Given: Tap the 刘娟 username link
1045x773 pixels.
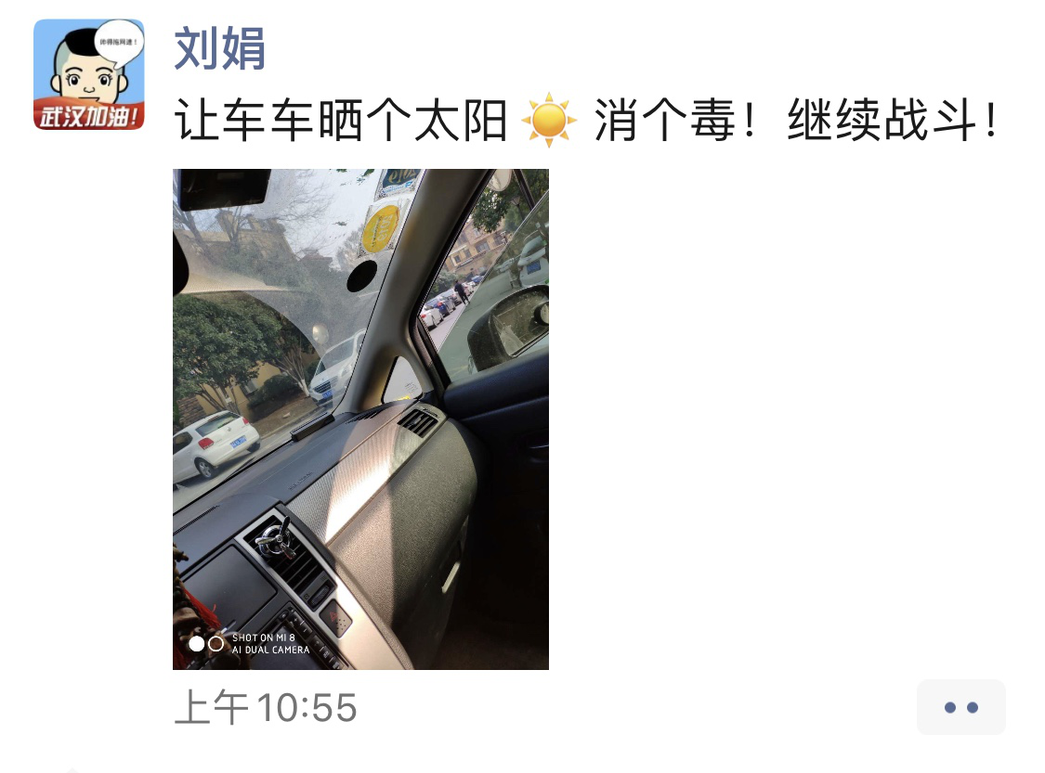Looking at the screenshot, I should (x=219, y=48).
